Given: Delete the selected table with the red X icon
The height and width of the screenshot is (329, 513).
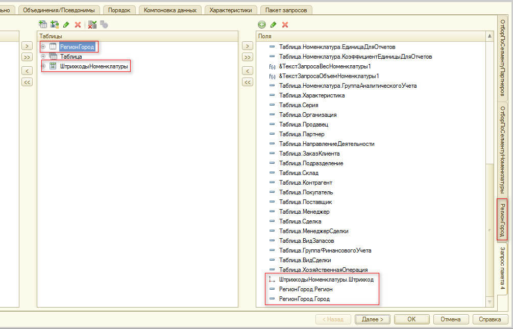Looking at the screenshot, I should click(x=78, y=24).
